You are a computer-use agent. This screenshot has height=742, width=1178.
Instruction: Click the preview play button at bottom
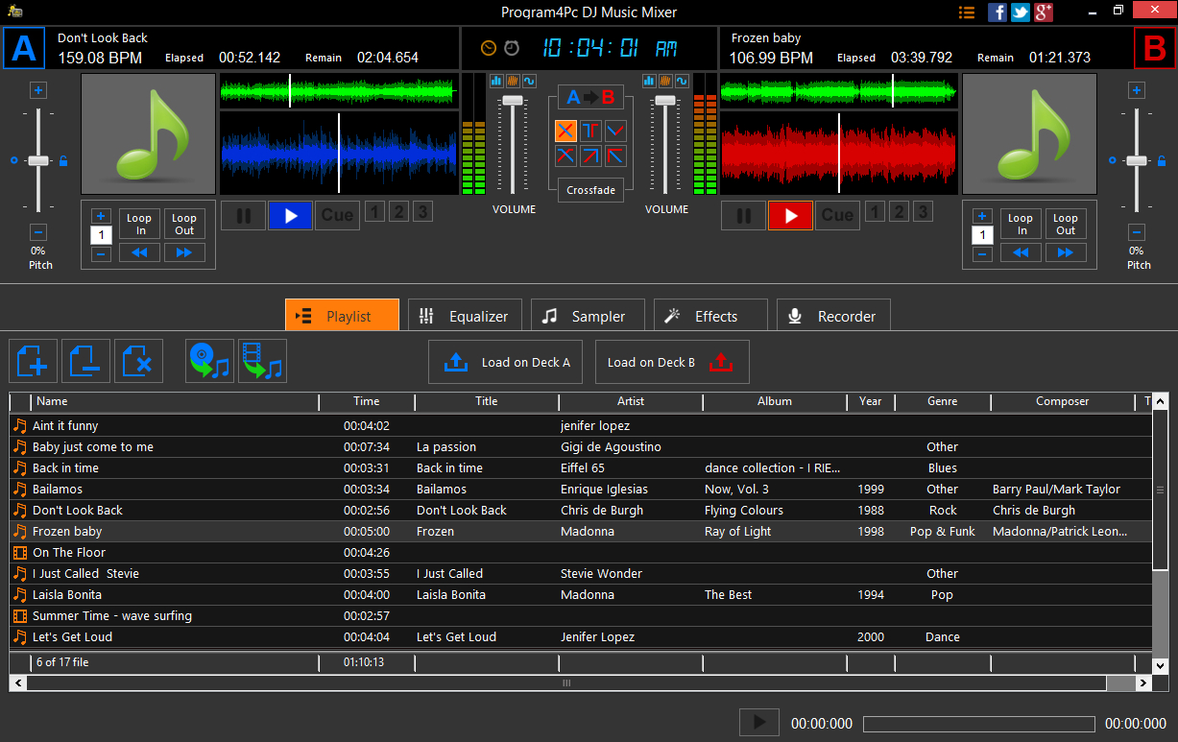coord(759,723)
